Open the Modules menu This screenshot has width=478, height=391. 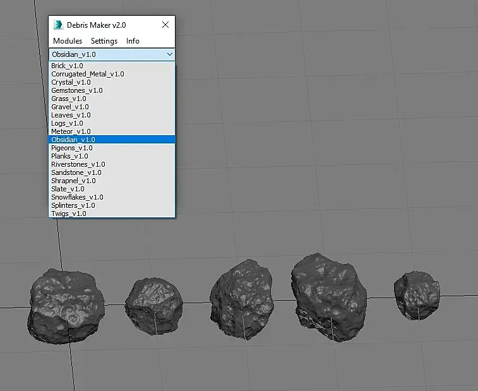pyautogui.click(x=68, y=41)
